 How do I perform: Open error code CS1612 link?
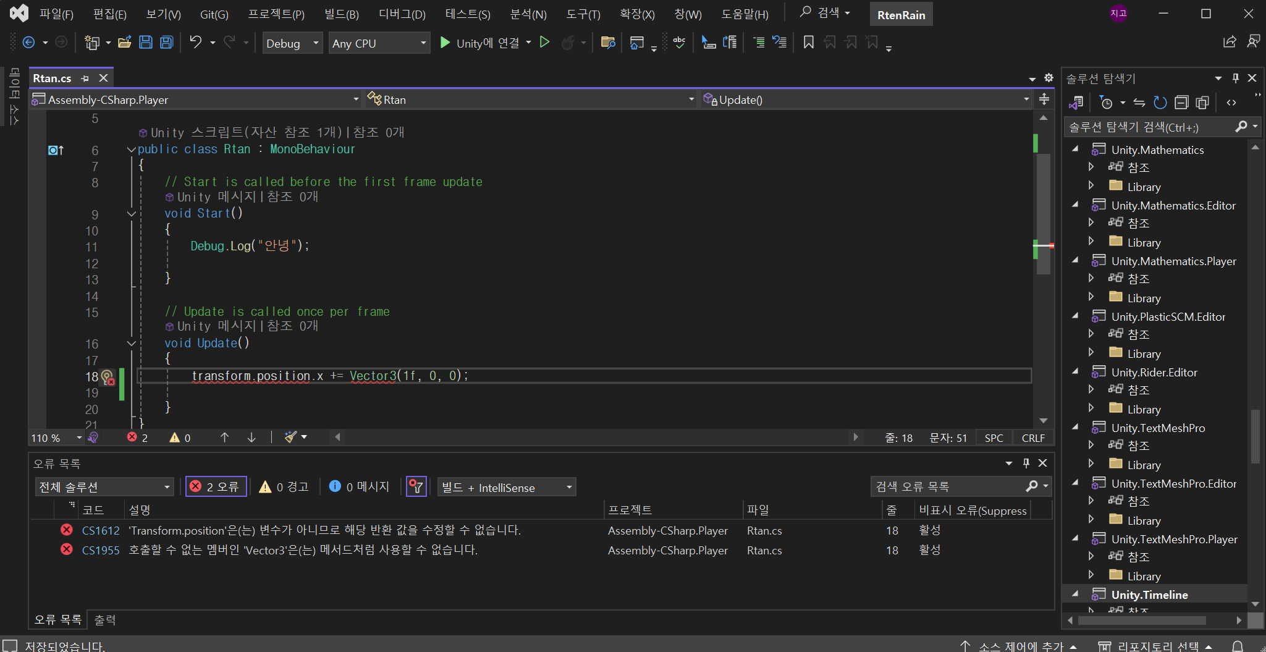click(x=101, y=531)
